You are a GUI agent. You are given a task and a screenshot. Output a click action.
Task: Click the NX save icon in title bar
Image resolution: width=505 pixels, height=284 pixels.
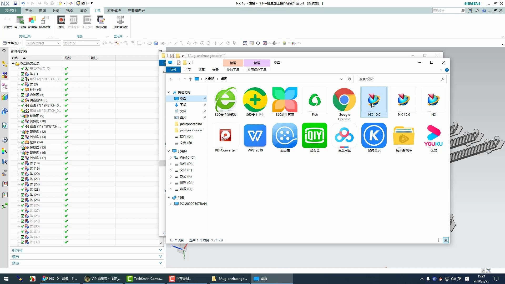[16, 3]
